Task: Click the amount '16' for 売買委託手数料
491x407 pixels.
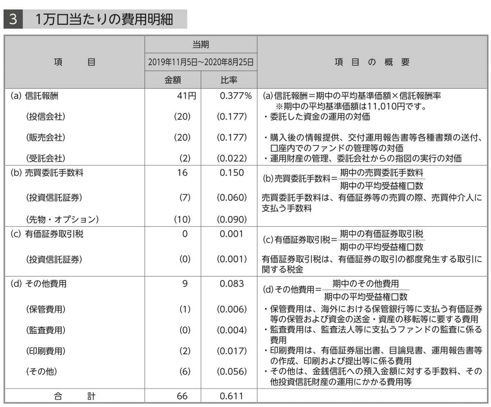Action: [x=182, y=173]
